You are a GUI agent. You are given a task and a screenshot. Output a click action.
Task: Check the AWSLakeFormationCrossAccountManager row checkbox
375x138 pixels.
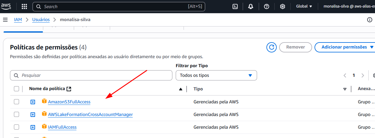(16, 114)
